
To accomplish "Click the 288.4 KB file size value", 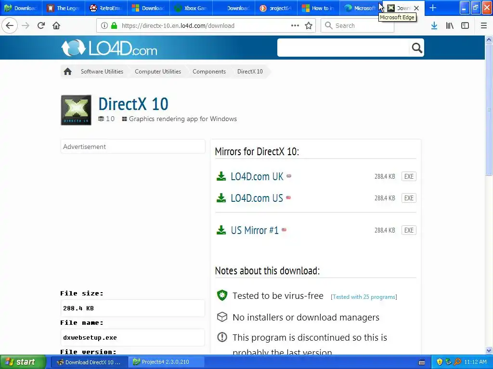I will tap(78, 308).
